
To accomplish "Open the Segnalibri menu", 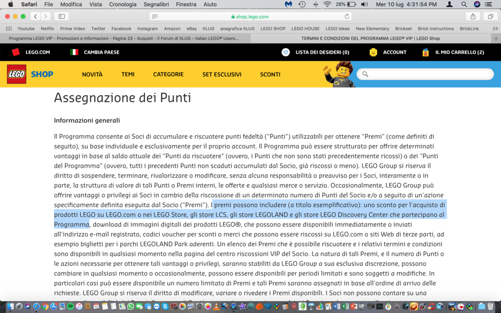I will point(156,4).
